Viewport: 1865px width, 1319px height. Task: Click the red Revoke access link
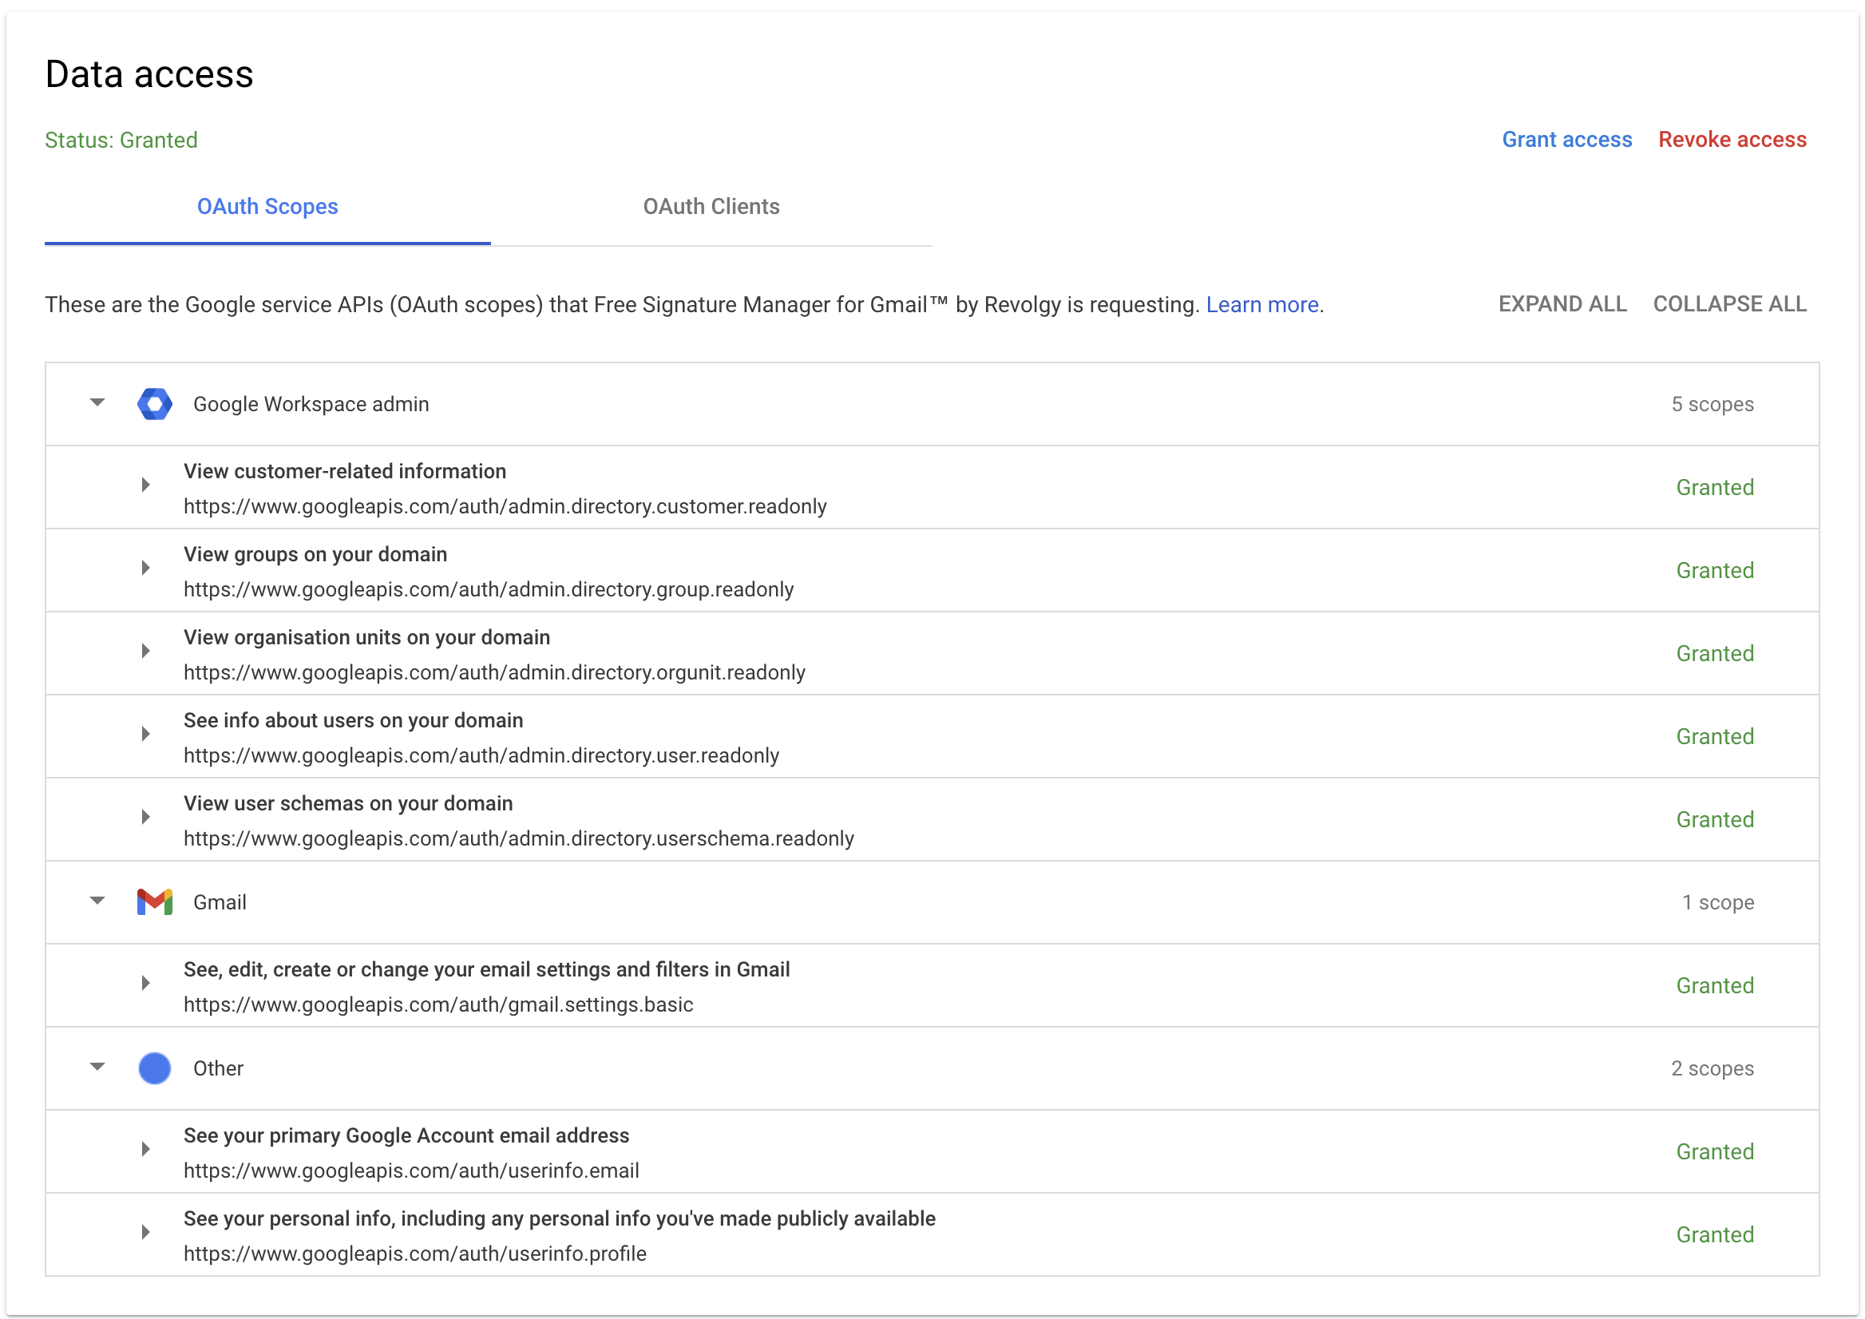pyautogui.click(x=1732, y=140)
